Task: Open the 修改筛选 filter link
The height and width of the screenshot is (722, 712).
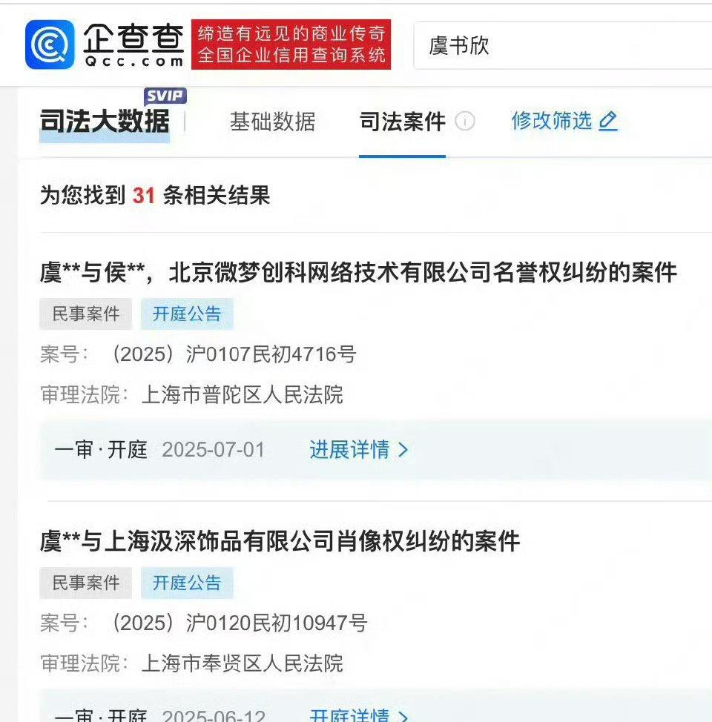Action: pos(551,121)
